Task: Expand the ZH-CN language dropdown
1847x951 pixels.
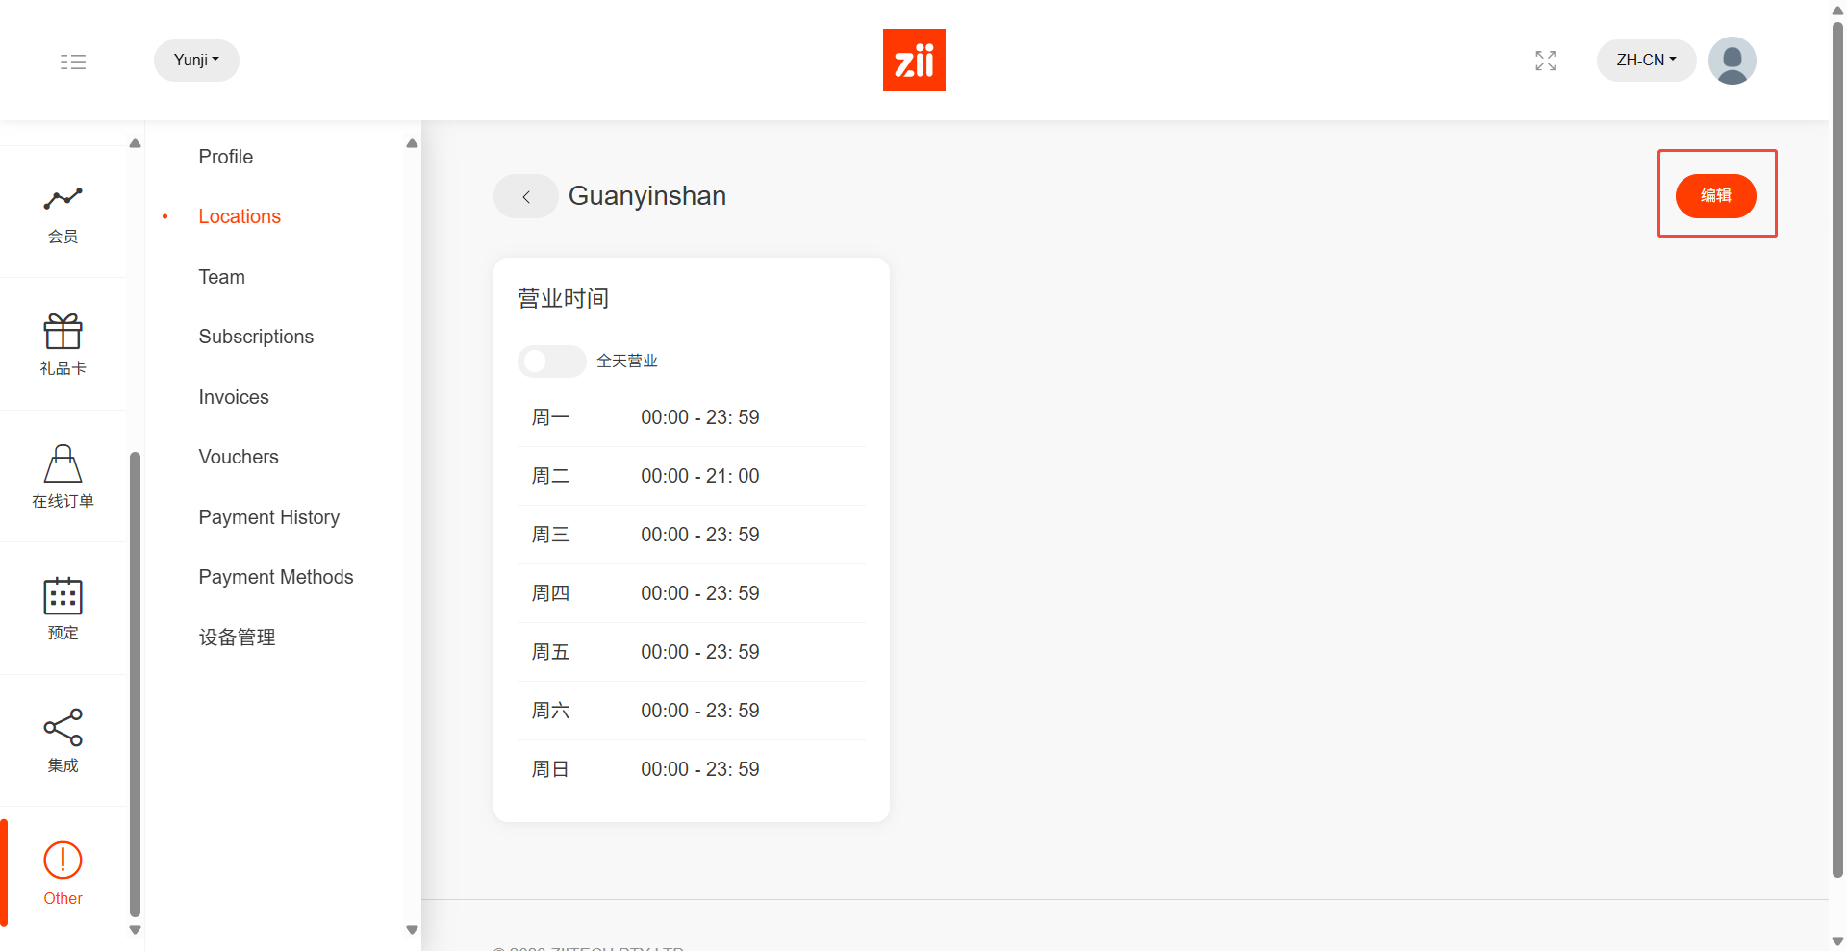Action: (1646, 61)
